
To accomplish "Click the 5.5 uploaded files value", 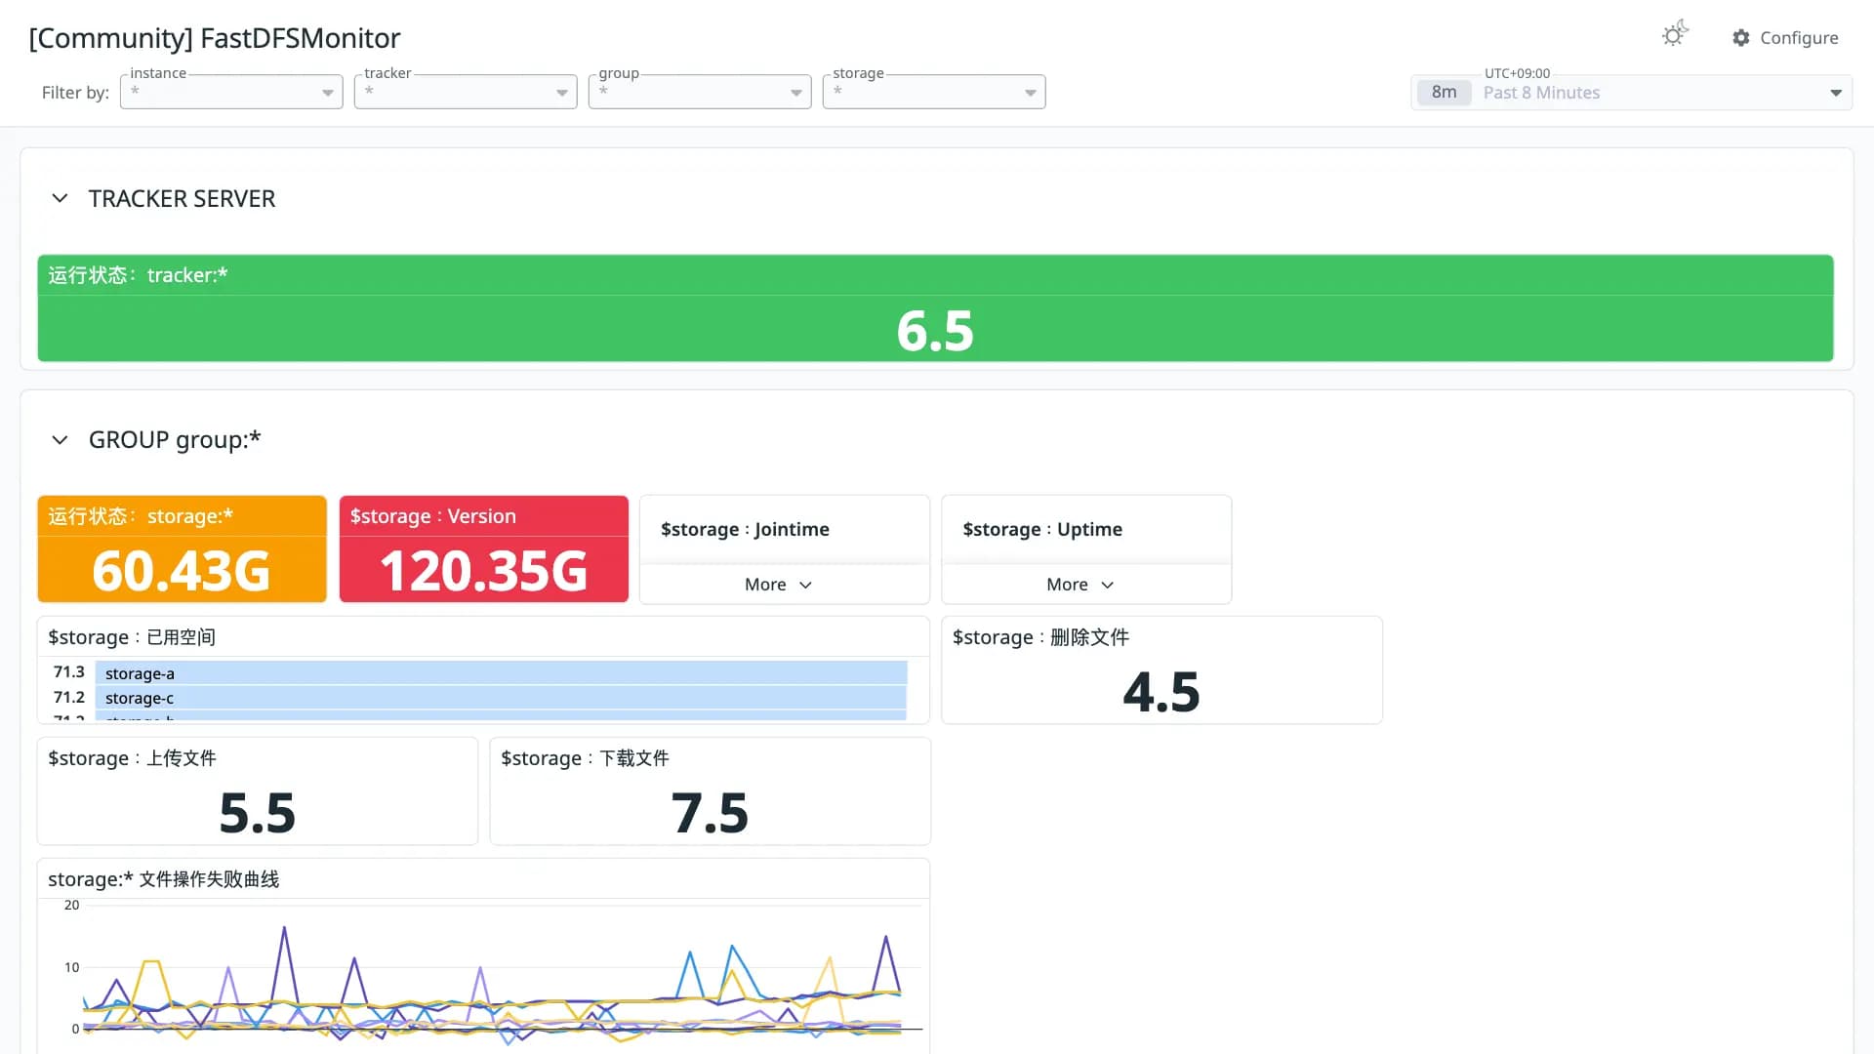I will point(257,813).
